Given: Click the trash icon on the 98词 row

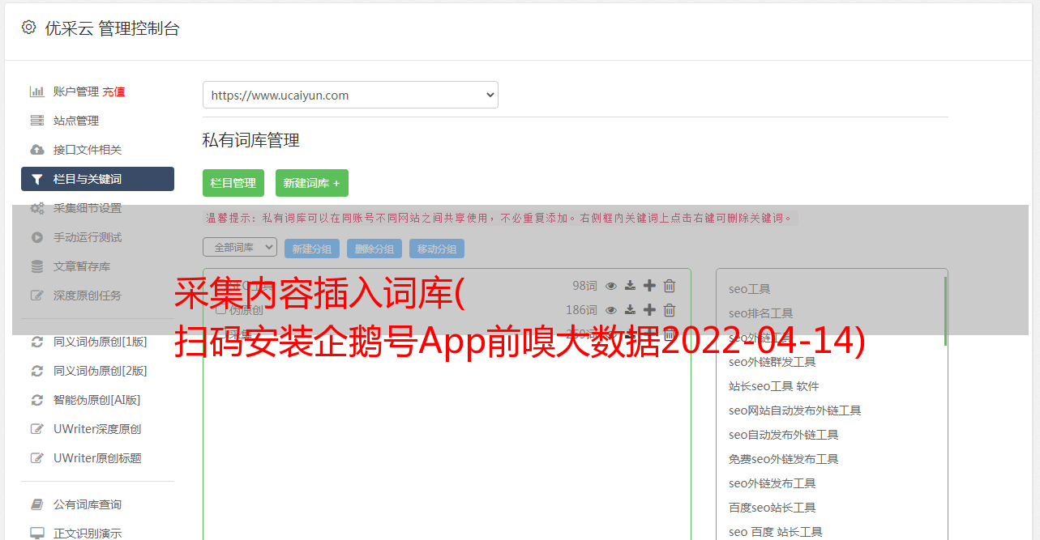Looking at the screenshot, I should [x=670, y=286].
